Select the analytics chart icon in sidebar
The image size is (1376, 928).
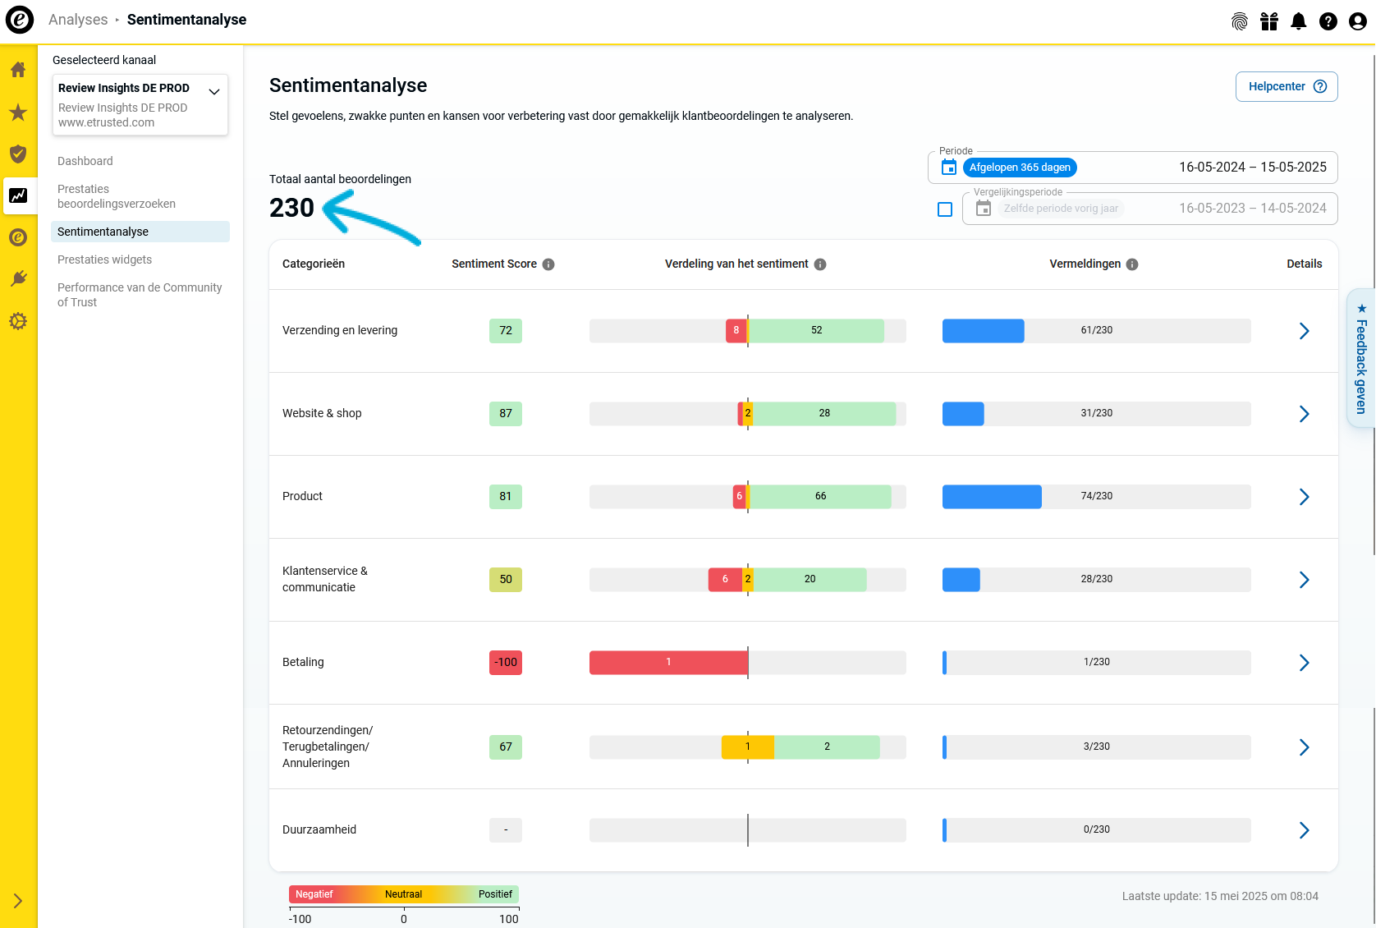[18, 195]
